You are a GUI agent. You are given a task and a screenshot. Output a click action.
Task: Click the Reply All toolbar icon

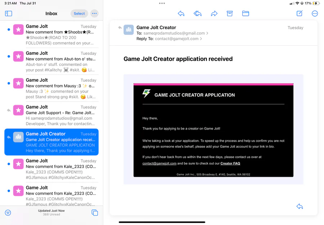pyautogui.click(x=198, y=13)
